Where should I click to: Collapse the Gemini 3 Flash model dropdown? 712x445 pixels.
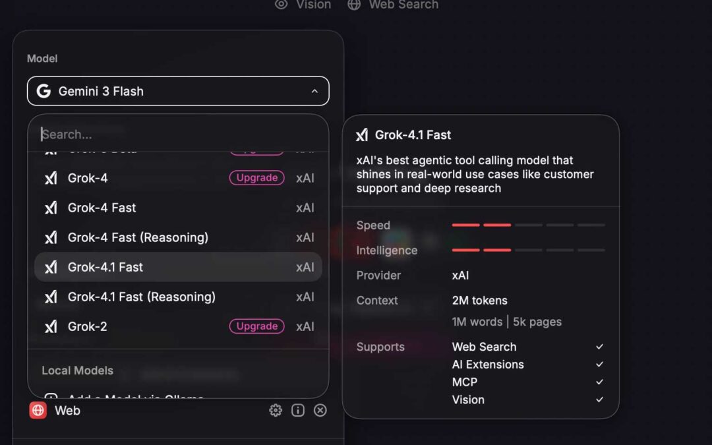tap(315, 91)
